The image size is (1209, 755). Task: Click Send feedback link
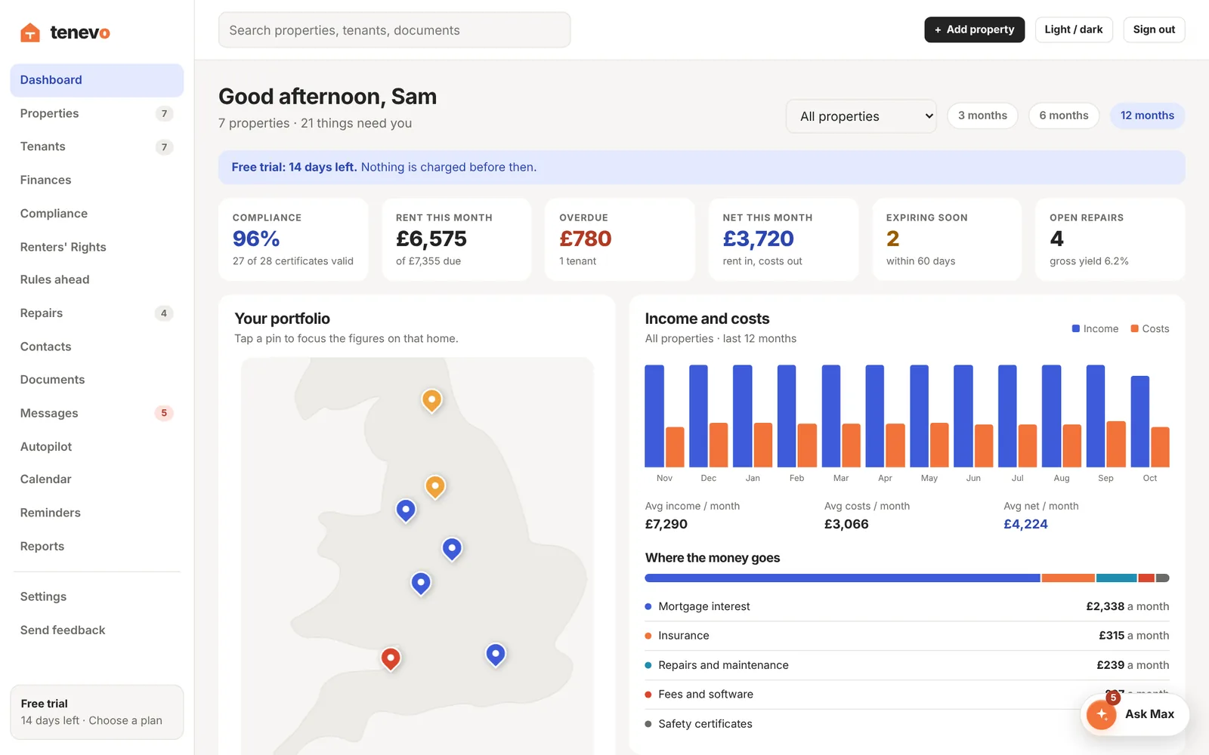pos(97,630)
